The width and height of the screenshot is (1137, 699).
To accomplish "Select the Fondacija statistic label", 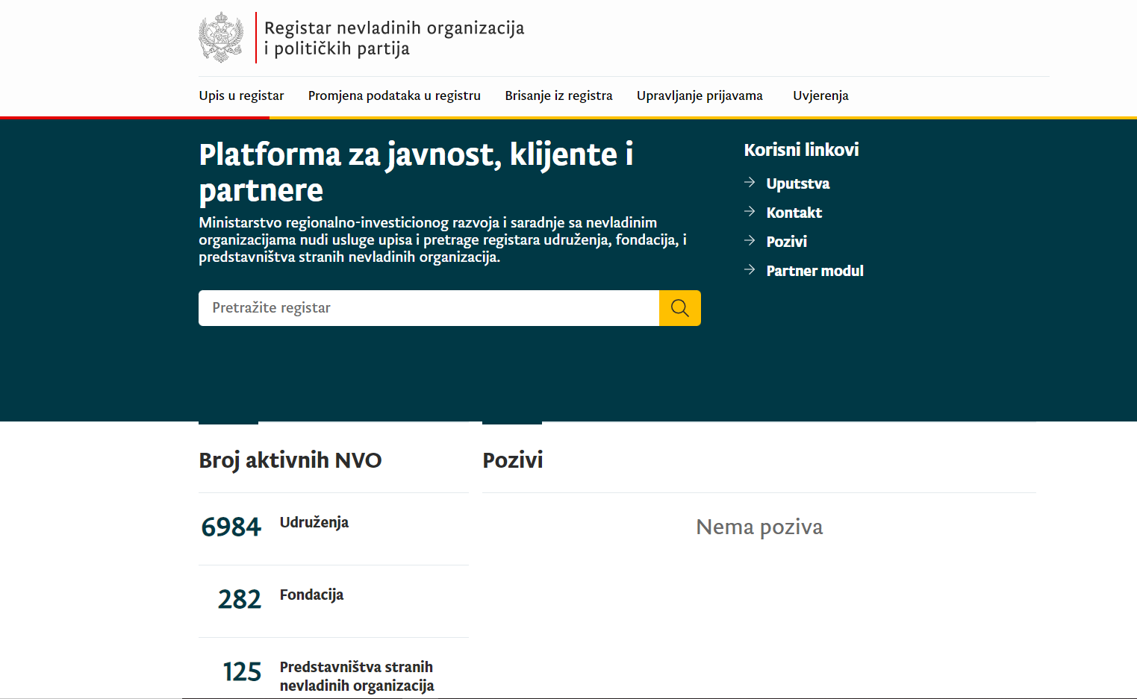I will tap(311, 595).
